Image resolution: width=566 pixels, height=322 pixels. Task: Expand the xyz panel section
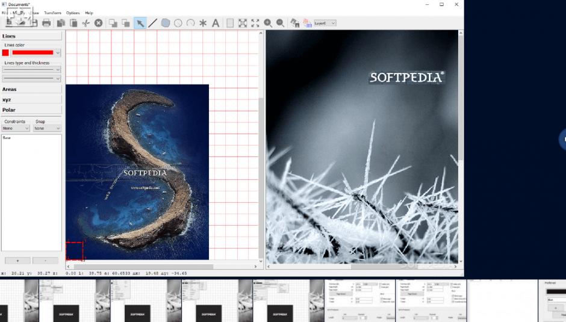point(31,100)
